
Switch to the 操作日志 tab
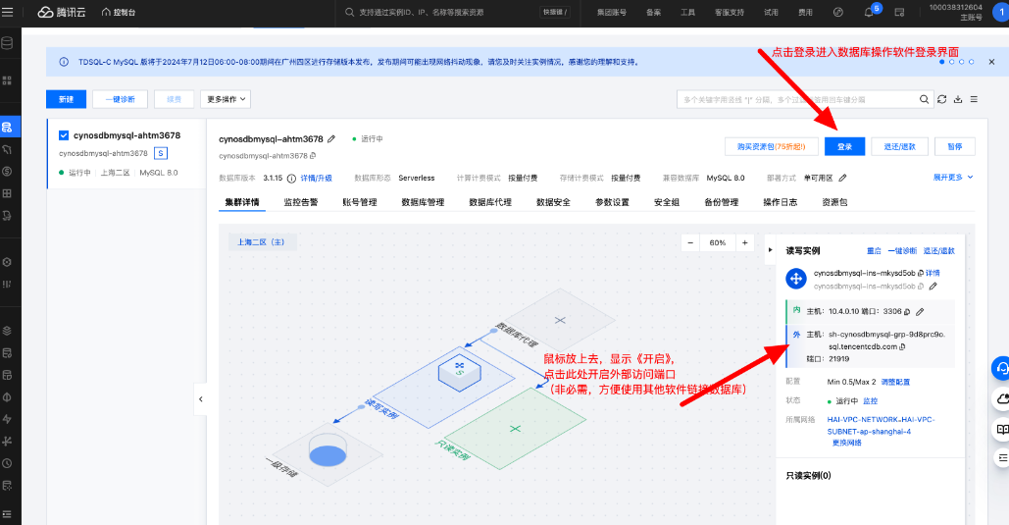pos(780,202)
